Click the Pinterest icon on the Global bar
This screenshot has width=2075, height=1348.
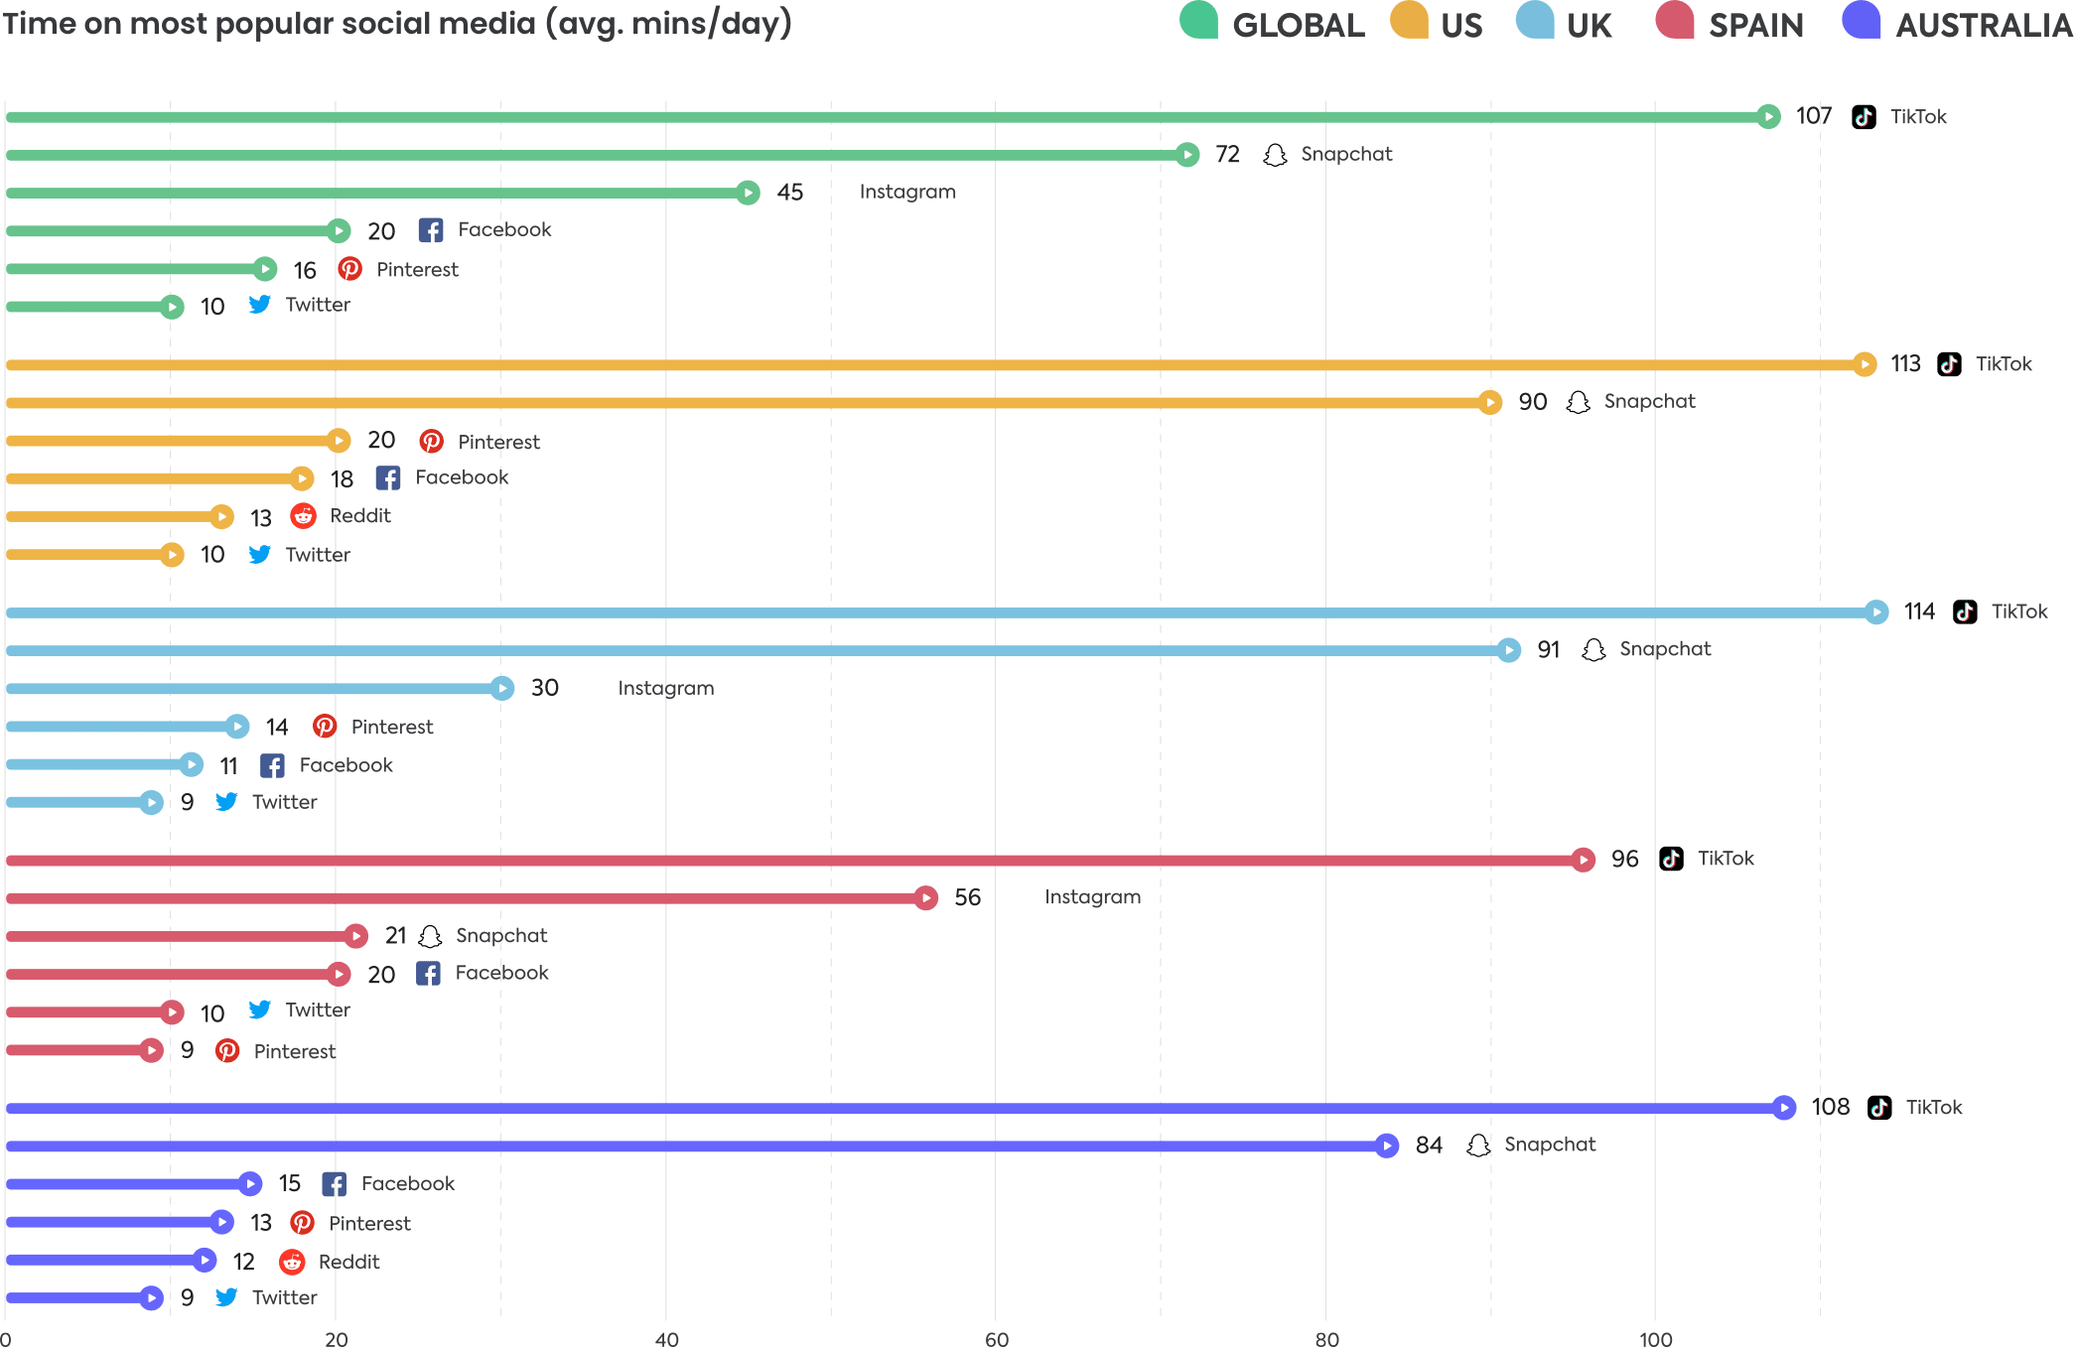(350, 269)
